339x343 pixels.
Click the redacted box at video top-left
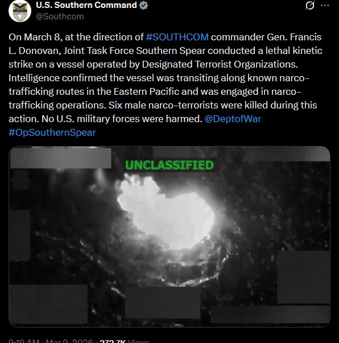point(61,158)
